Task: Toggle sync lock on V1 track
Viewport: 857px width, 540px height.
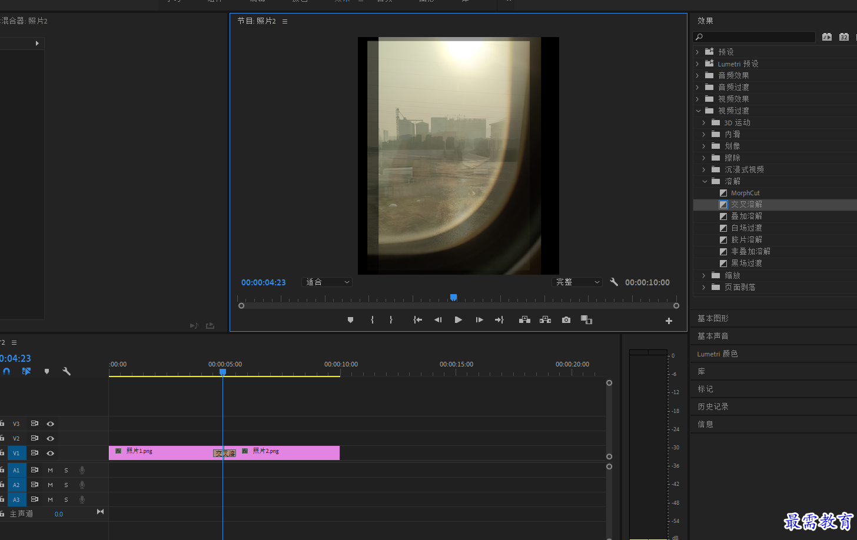Action: coord(35,453)
